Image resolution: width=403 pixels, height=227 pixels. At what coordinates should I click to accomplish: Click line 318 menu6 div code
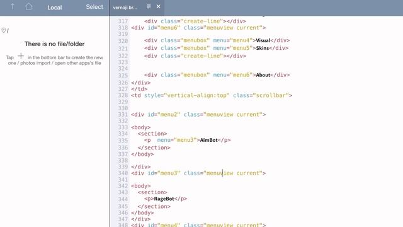[198, 28]
